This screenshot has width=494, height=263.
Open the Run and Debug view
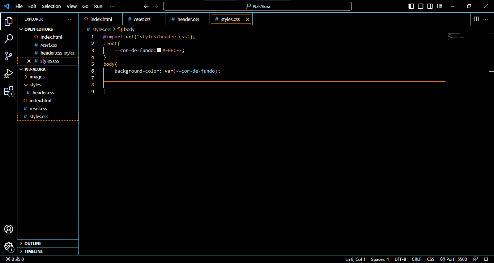(x=9, y=73)
